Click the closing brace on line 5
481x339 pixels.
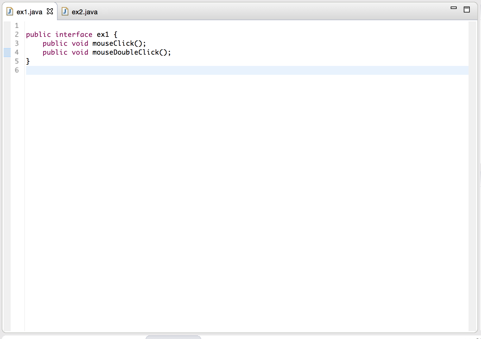[28, 61]
